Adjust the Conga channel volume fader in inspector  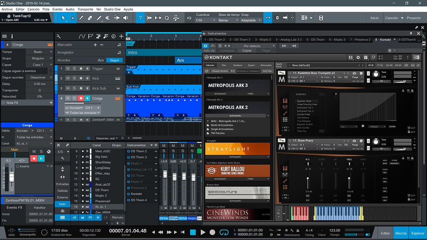coord(11,177)
